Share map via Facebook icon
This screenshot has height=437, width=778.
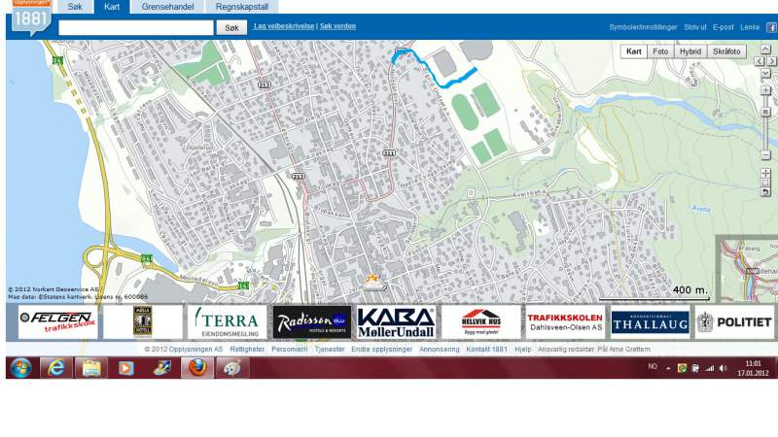coord(771,27)
